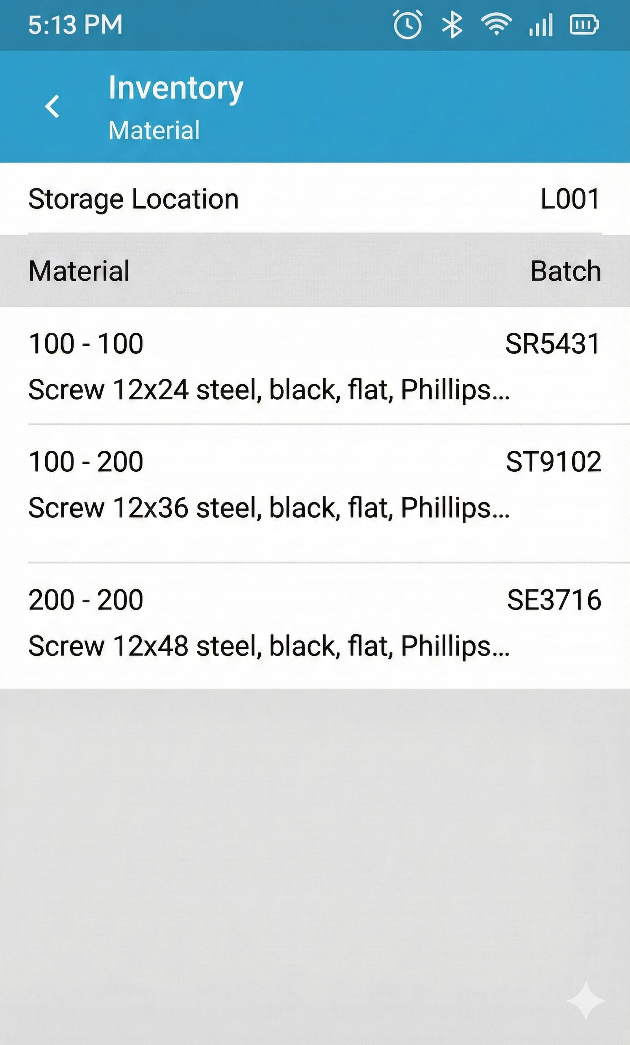Tap the 5:13 PM clock
This screenshot has width=630, height=1045.
click(x=75, y=25)
